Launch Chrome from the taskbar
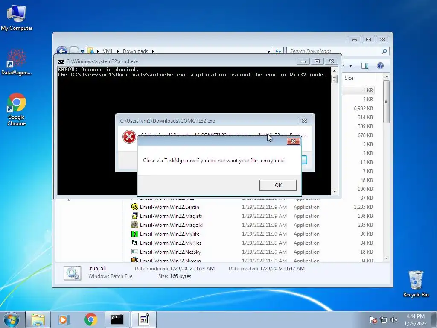437x328 pixels. click(90, 319)
